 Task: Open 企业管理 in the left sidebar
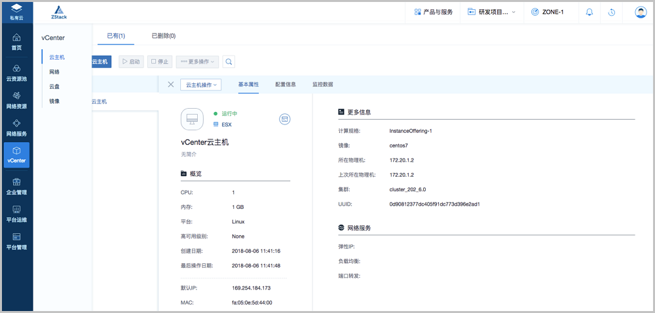(16, 186)
